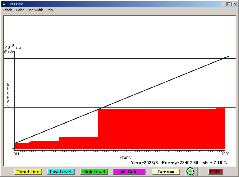Open the Line Width menu
The width and height of the screenshot is (239, 177).
(35, 10)
